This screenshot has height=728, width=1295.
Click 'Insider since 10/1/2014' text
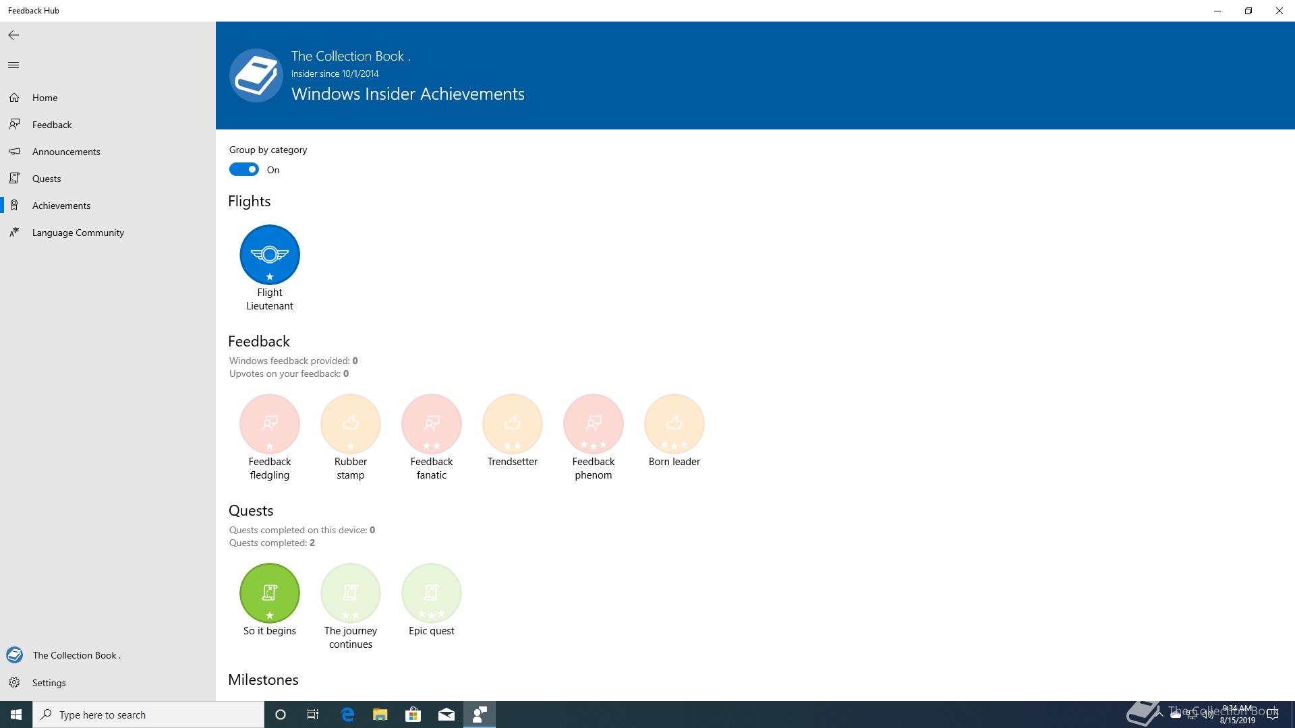coord(335,73)
